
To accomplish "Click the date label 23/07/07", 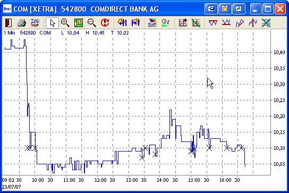I will click(x=12, y=187).
